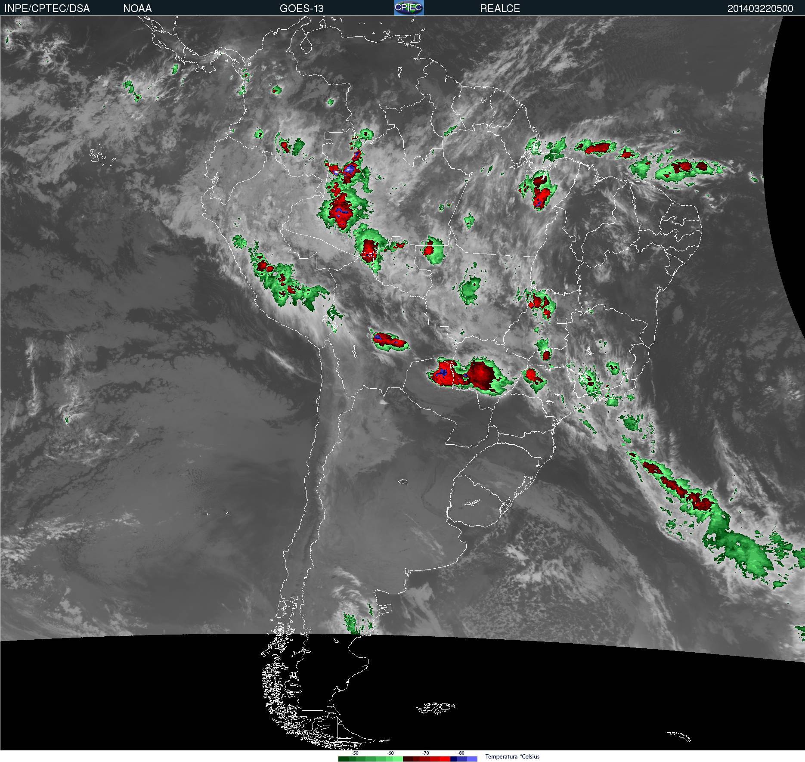Click the GOES-13 satellite label
The image size is (805, 762).
(x=301, y=9)
